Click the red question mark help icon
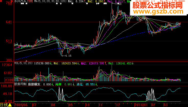Image resolution: width=188 pixels, height=107 pixels. click(11, 1)
